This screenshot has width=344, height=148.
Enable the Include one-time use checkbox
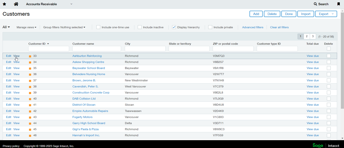[98, 27]
